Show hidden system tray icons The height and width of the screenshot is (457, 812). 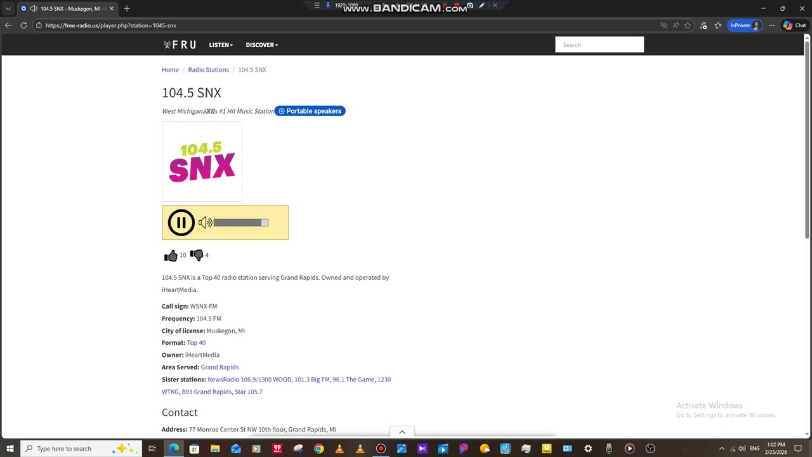(721, 449)
